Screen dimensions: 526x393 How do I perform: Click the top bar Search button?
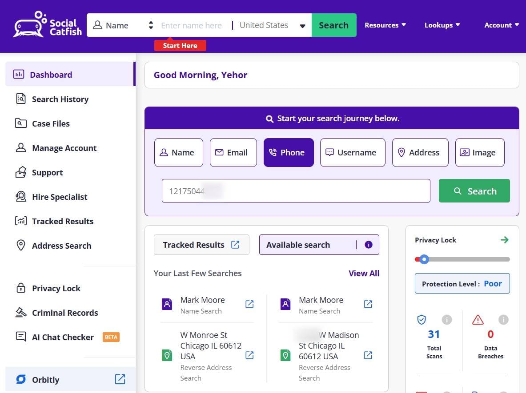pos(334,25)
